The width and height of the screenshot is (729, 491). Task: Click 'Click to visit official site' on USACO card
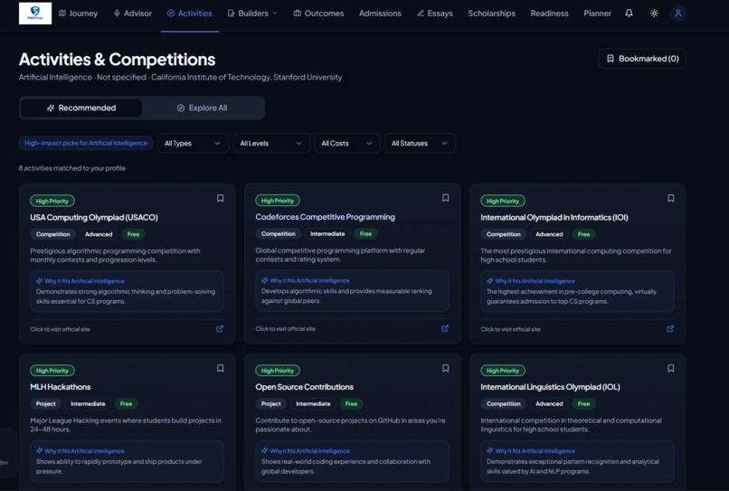pyautogui.click(x=60, y=329)
